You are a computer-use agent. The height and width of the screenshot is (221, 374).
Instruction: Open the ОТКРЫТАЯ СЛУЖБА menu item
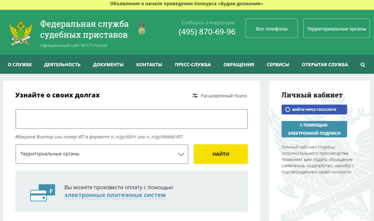pyautogui.click(x=325, y=65)
